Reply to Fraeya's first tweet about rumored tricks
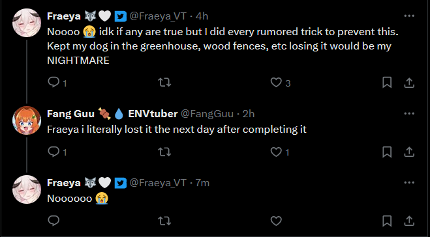 [x=54, y=82]
